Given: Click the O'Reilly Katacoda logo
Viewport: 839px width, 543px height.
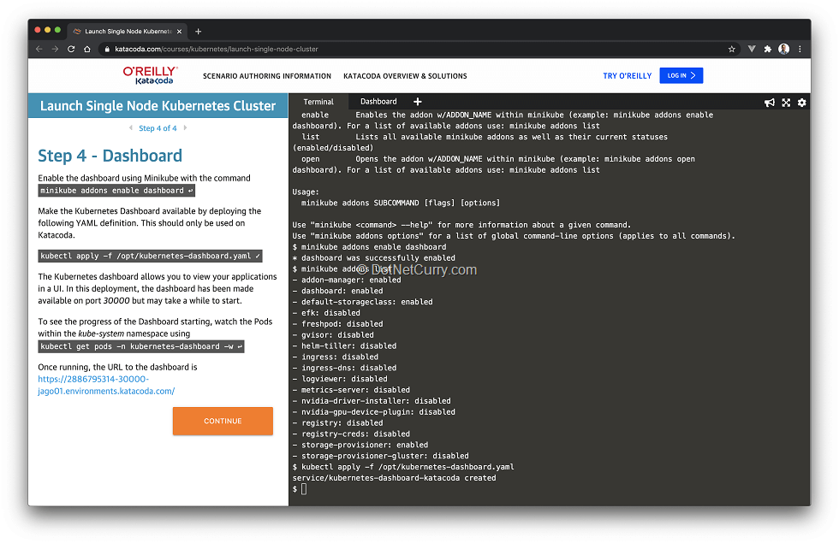Looking at the screenshot, I should tap(150, 75).
